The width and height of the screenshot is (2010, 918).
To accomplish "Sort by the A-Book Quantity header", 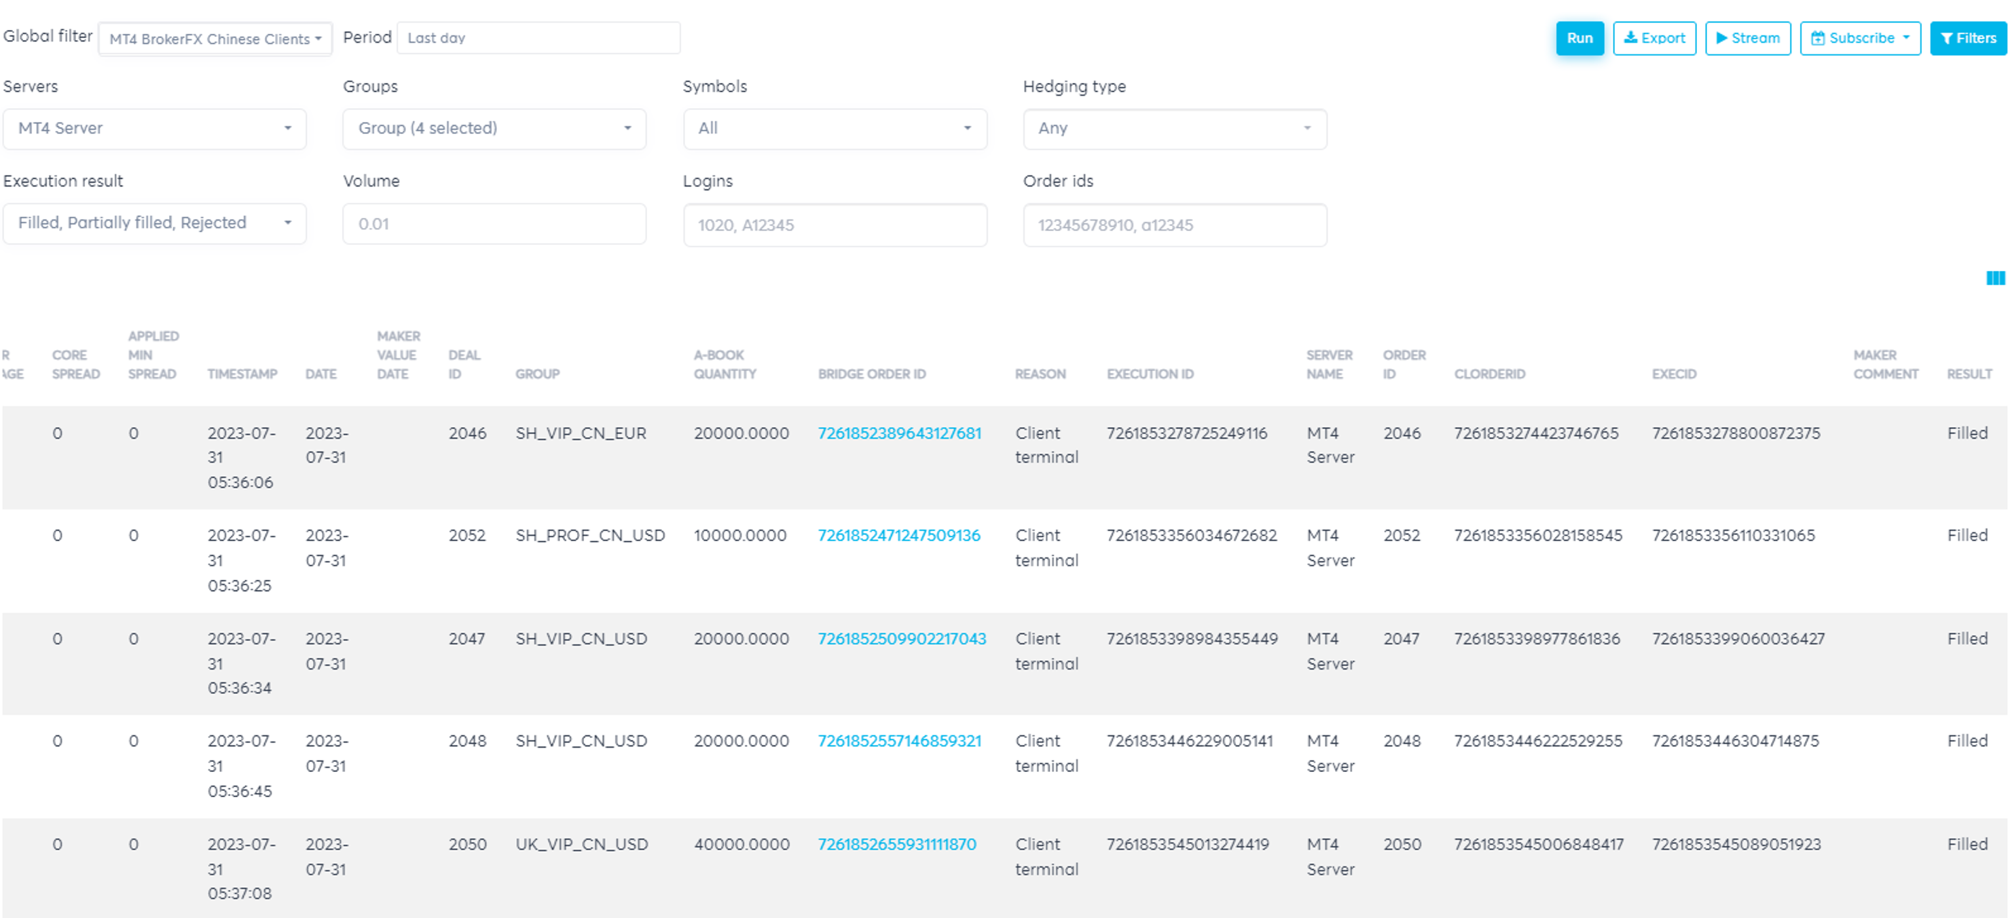I will click(725, 365).
